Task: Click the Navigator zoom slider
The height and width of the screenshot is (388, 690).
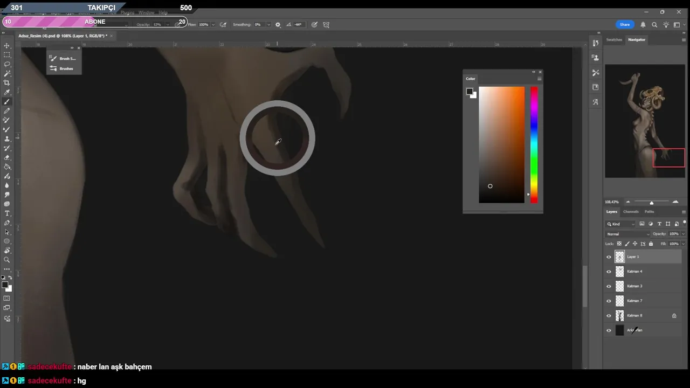Action: pyautogui.click(x=651, y=202)
